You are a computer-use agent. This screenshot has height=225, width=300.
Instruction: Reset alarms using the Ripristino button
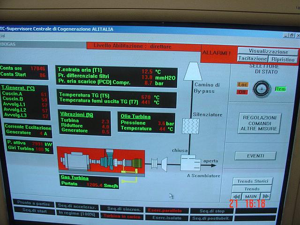(x=283, y=60)
